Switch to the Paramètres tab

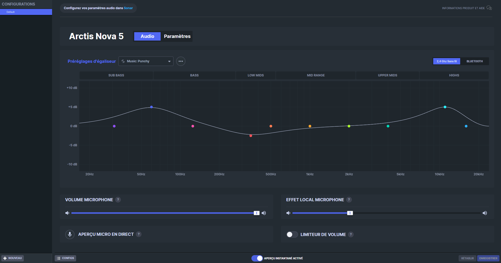177,36
